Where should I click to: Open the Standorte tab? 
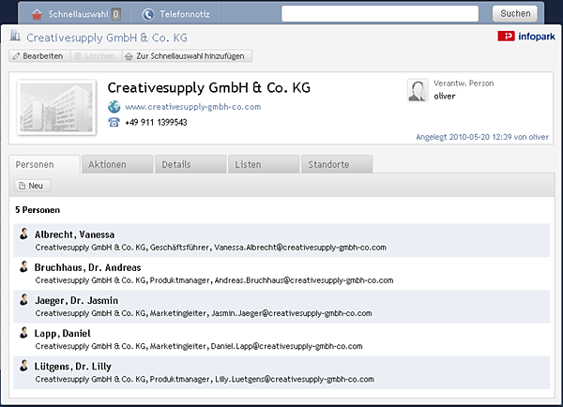pyautogui.click(x=337, y=164)
